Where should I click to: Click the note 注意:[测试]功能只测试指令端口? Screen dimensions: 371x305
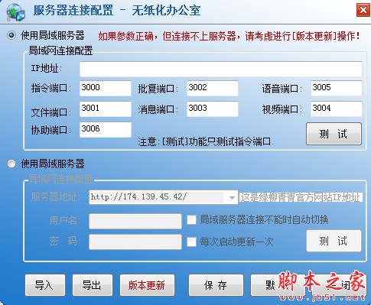pyautogui.click(x=206, y=141)
